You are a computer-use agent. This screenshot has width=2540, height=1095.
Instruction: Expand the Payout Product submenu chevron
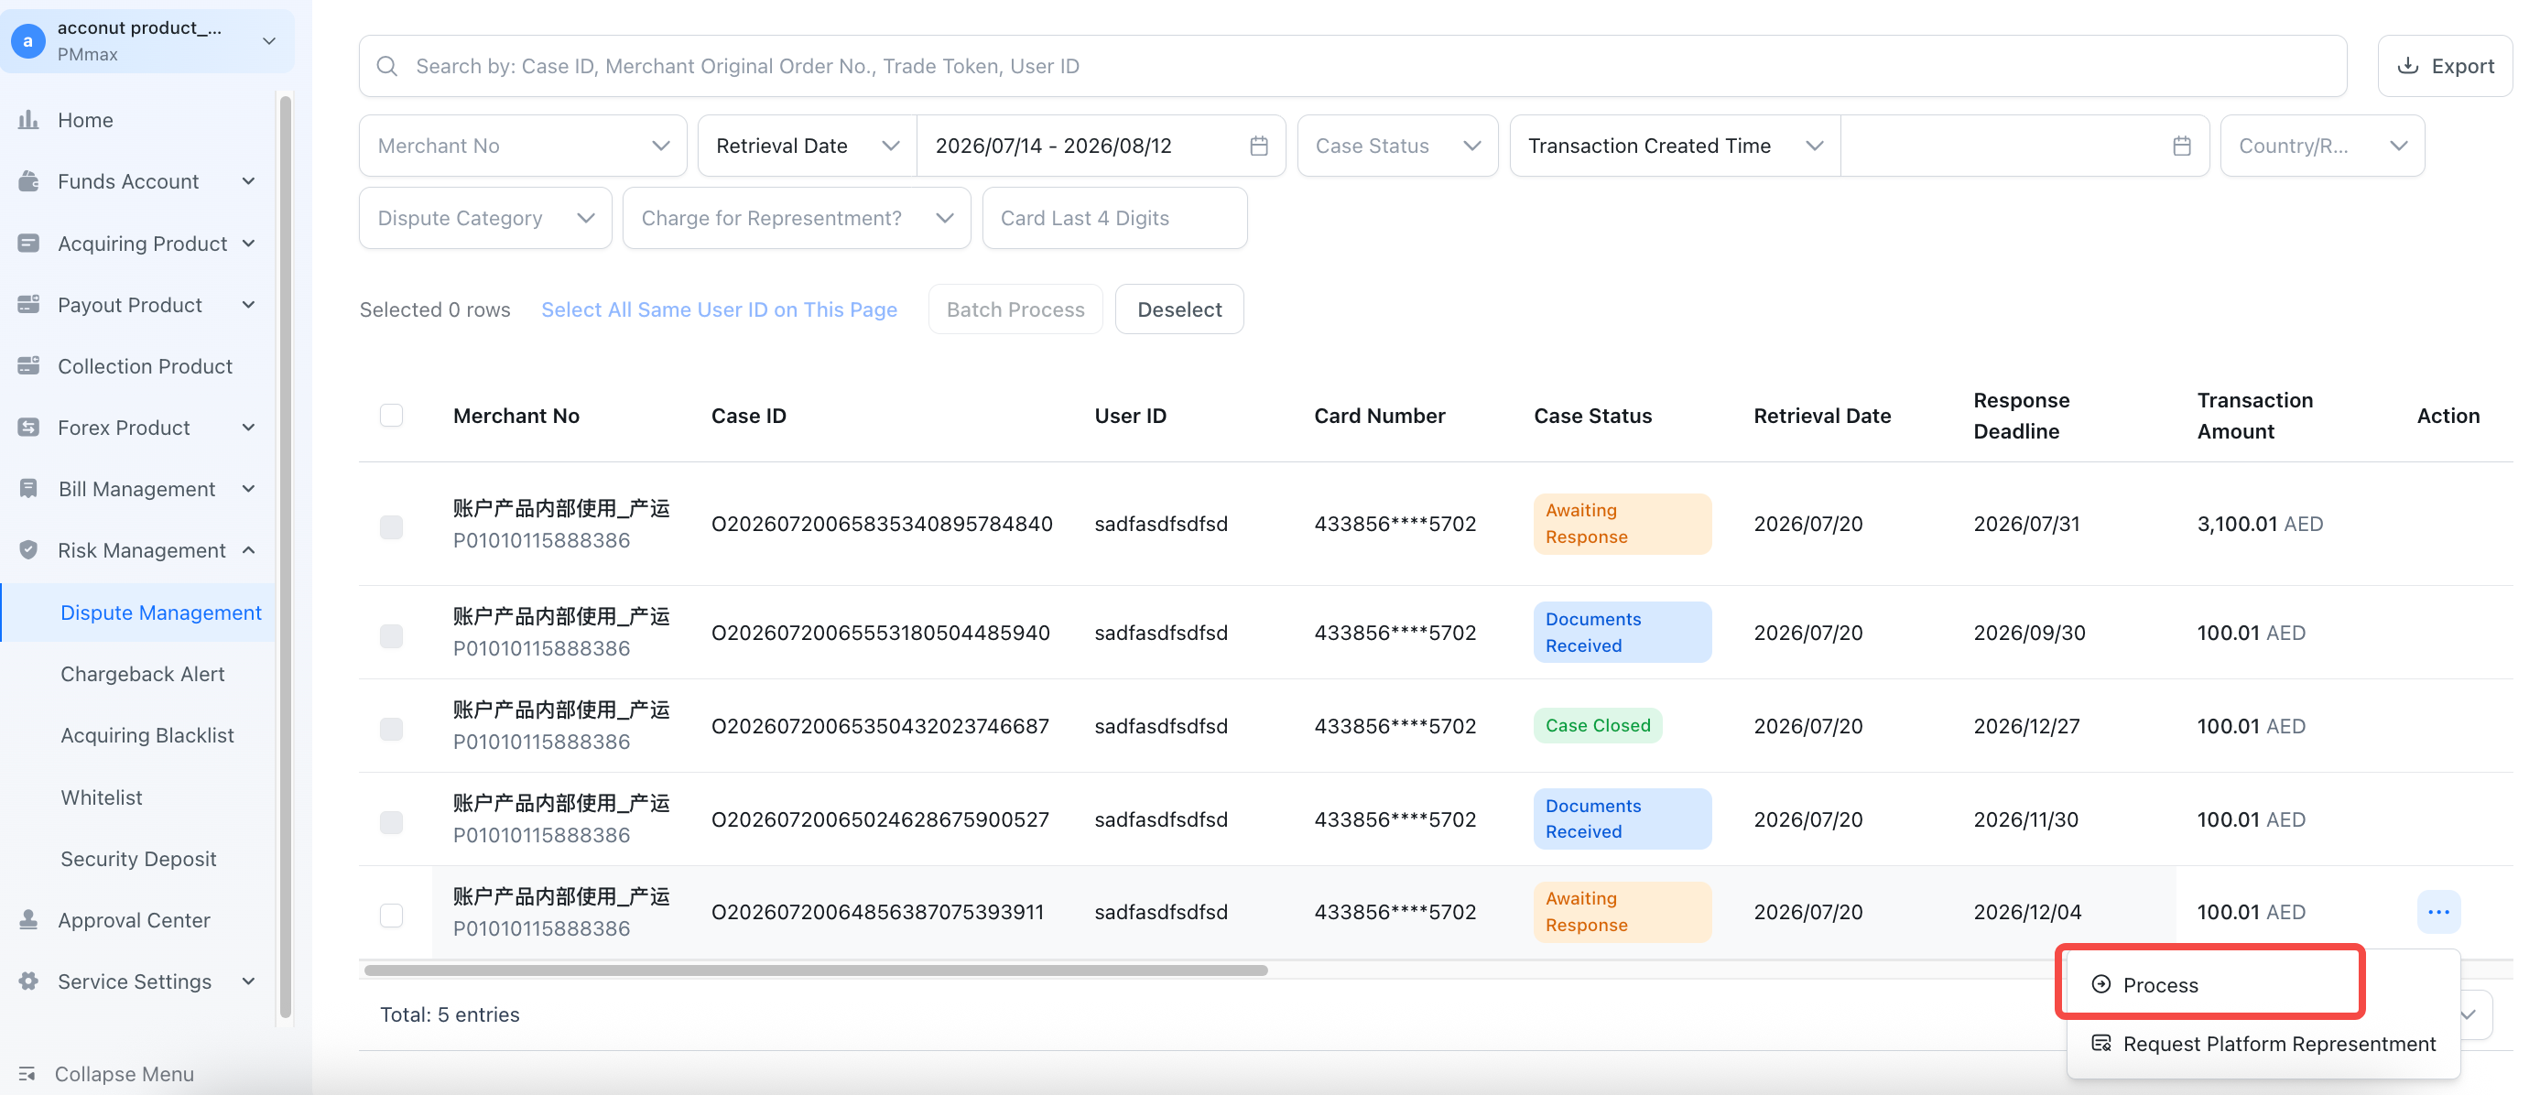click(248, 305)
